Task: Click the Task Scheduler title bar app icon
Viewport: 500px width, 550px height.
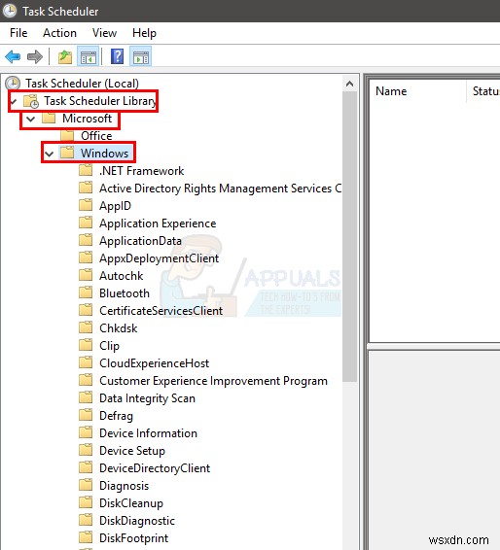Action: click(10, 11)
